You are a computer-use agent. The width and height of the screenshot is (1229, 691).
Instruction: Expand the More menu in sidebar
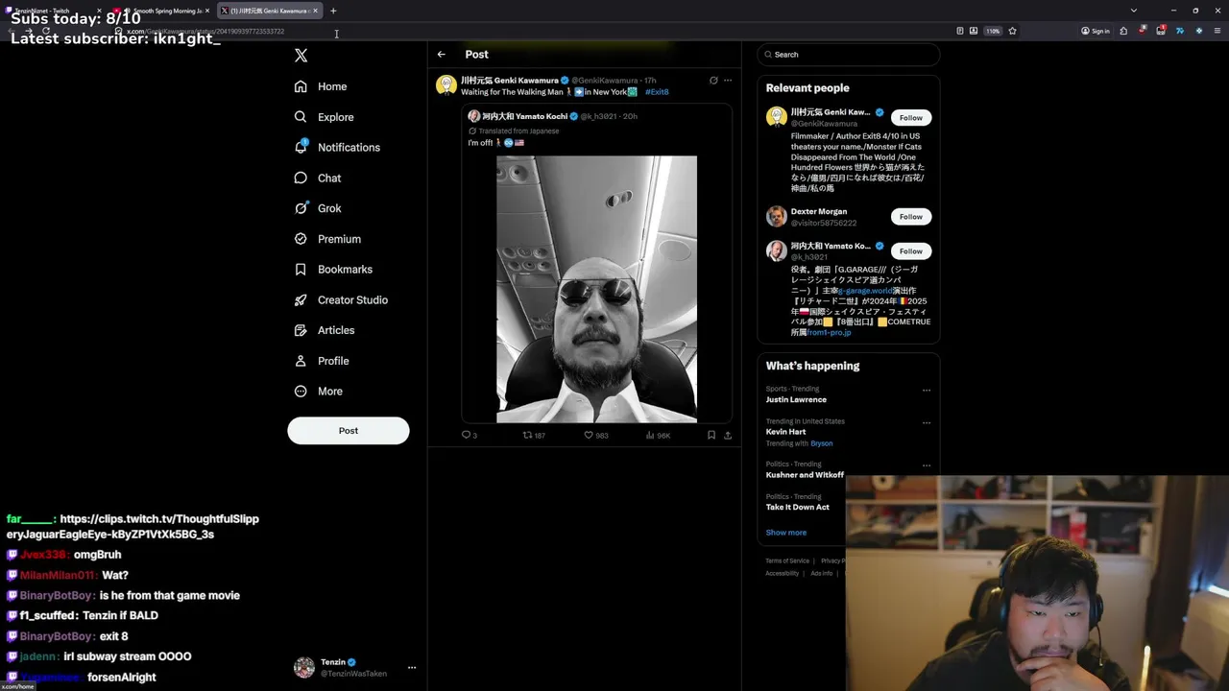click(318, 392)
